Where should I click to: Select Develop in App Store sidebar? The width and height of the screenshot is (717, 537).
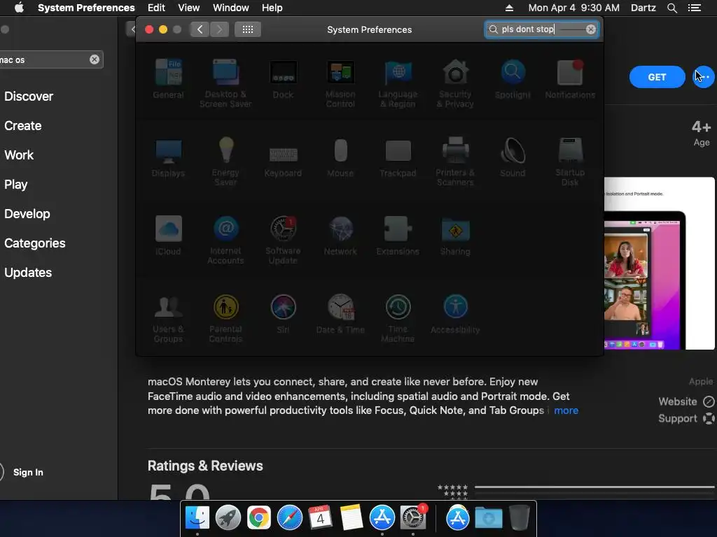point(27,214)
